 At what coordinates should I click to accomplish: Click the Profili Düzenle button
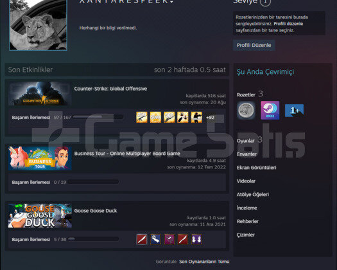(254, 45)
